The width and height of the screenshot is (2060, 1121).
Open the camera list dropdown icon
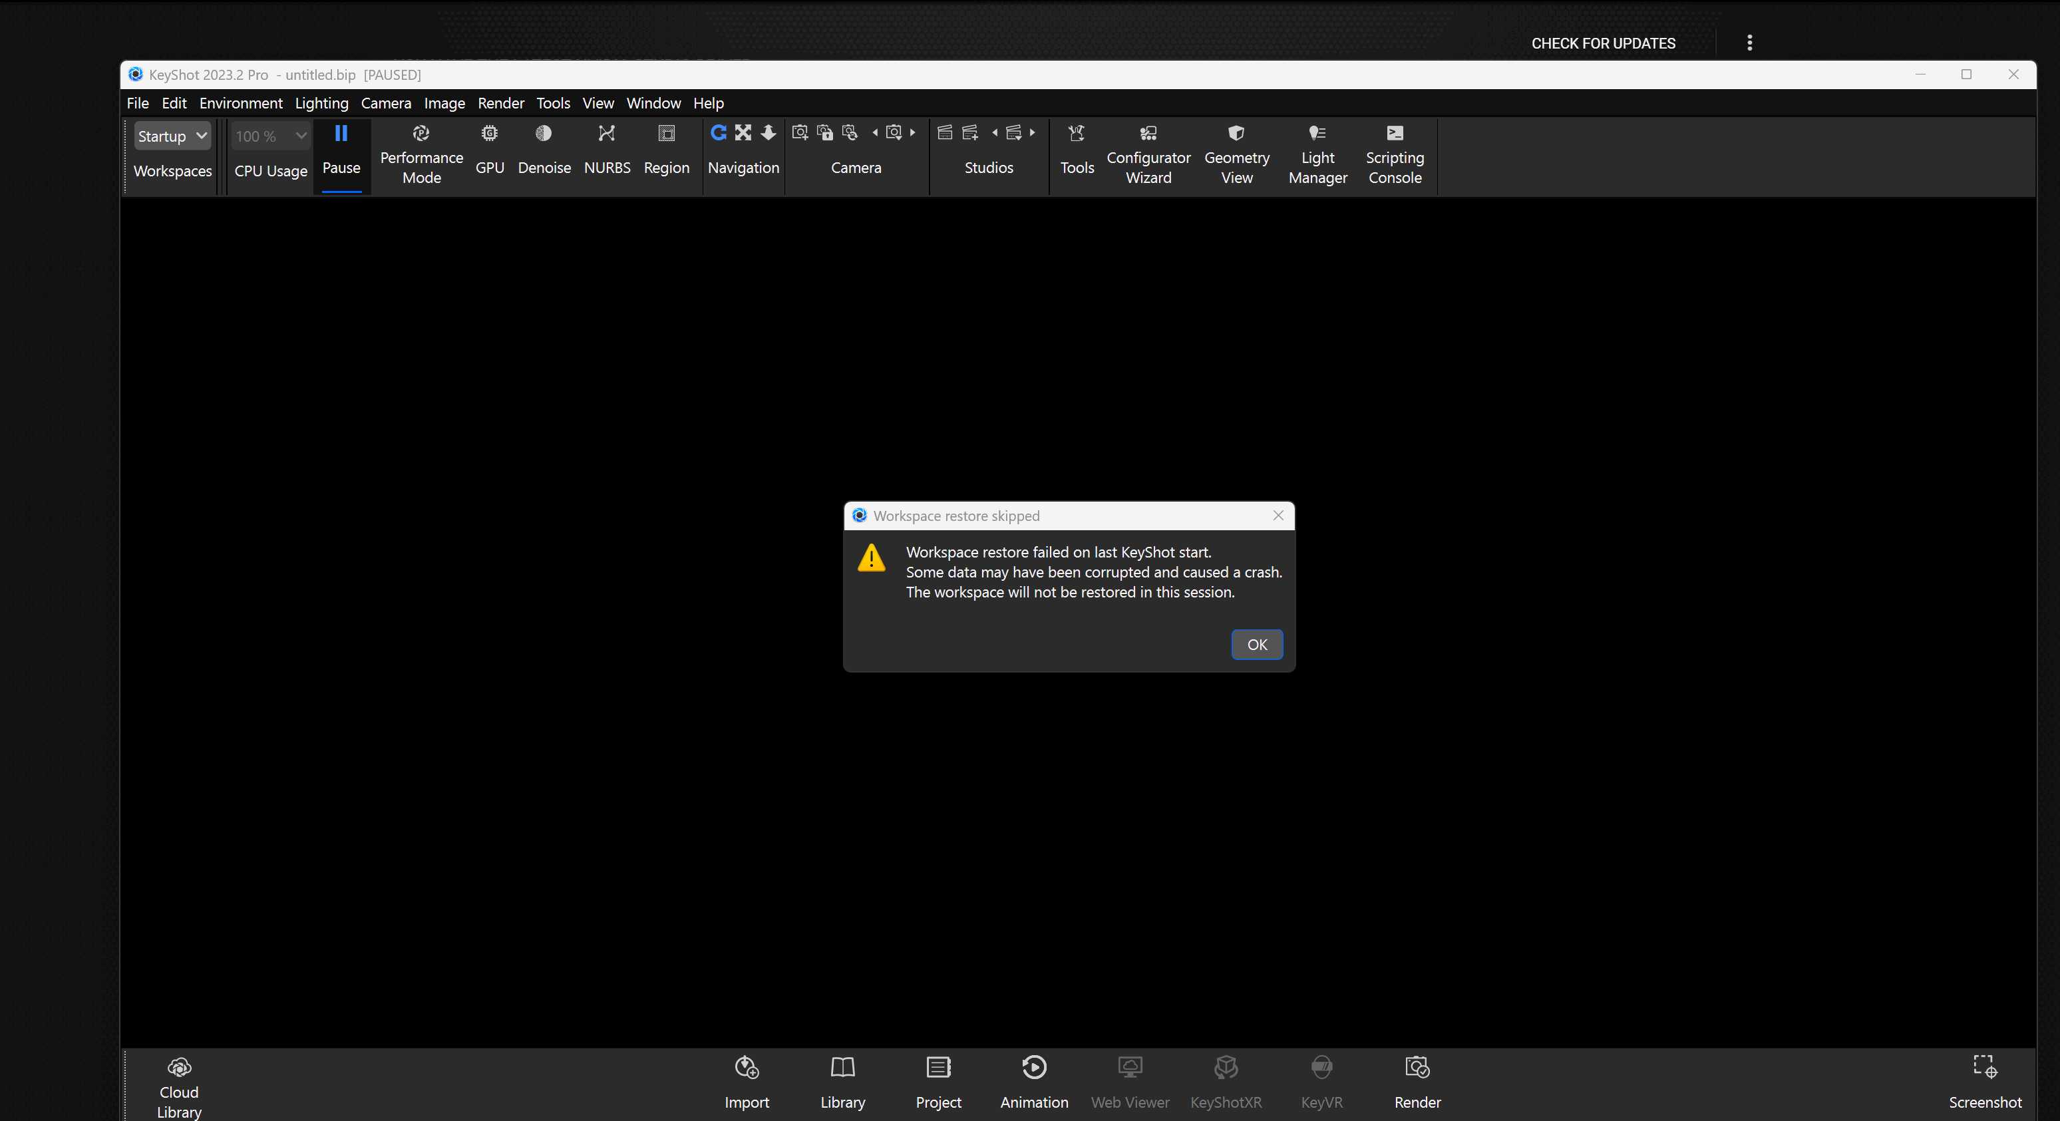[x=893, y=133]
